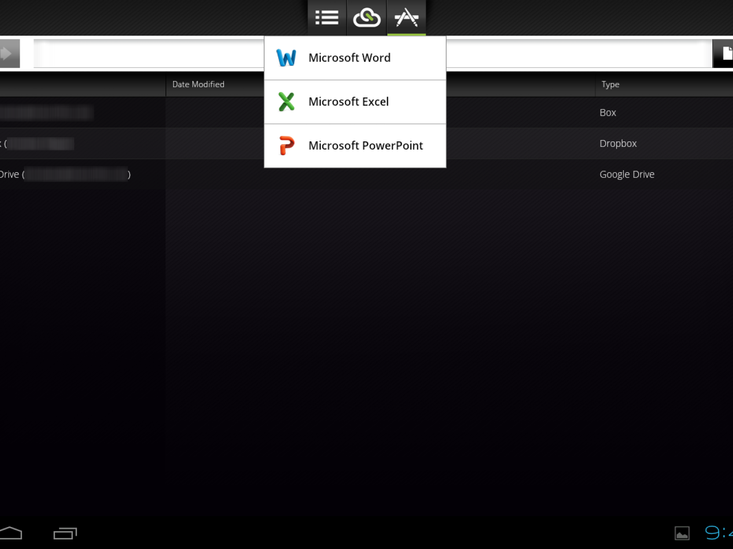Click the red PowerPoint P icon
This screenshot has width=733, height=549.
[287, 145]
